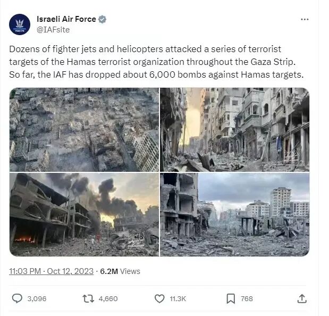Click the 11.3K likes count

tap(178, 299)
